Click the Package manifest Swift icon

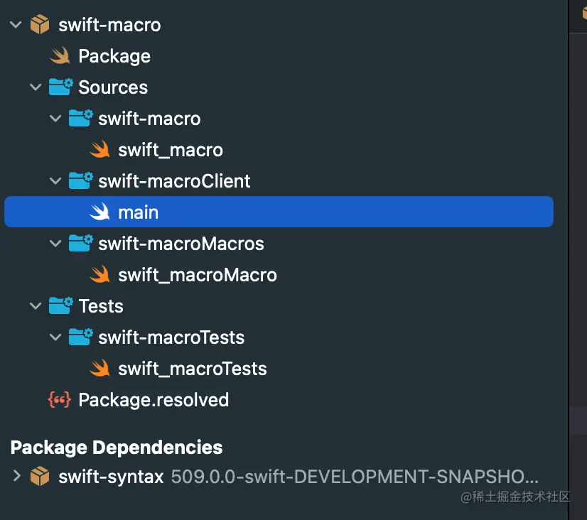[x=60, y=56]
